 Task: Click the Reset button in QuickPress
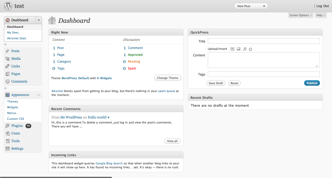click(x=234, y=83)
